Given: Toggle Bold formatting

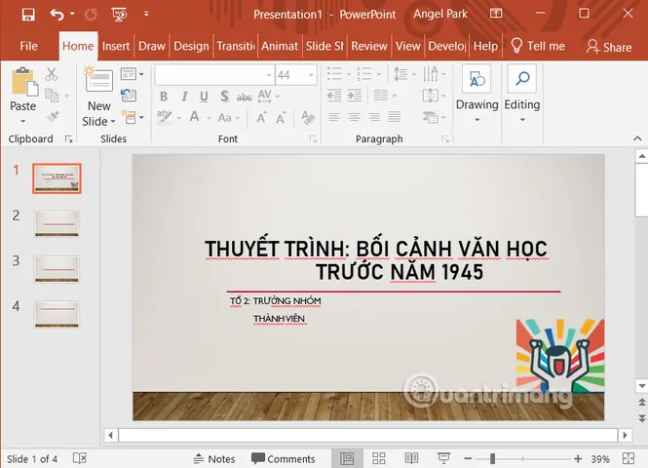Looking at the screenshot, I should [x=164, y=97].
